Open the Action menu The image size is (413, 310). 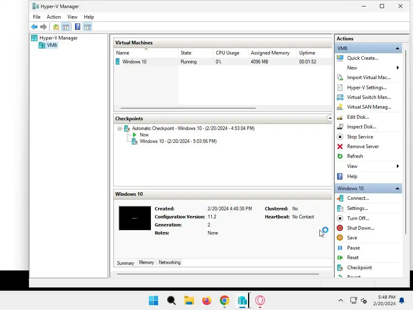click(54, 17)
